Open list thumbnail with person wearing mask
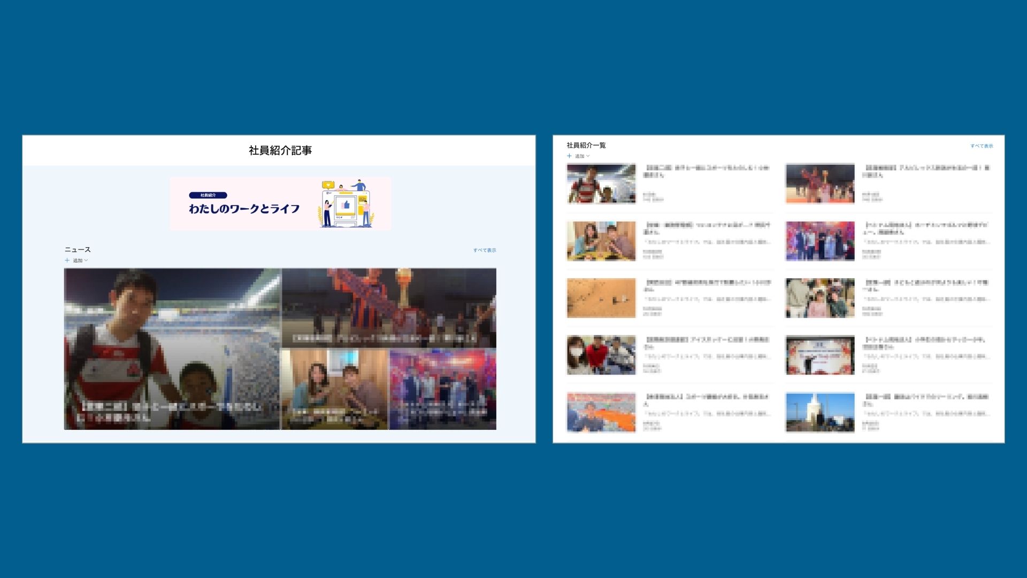The width and height of the screenshot is (1027, 578). point(601,355)
